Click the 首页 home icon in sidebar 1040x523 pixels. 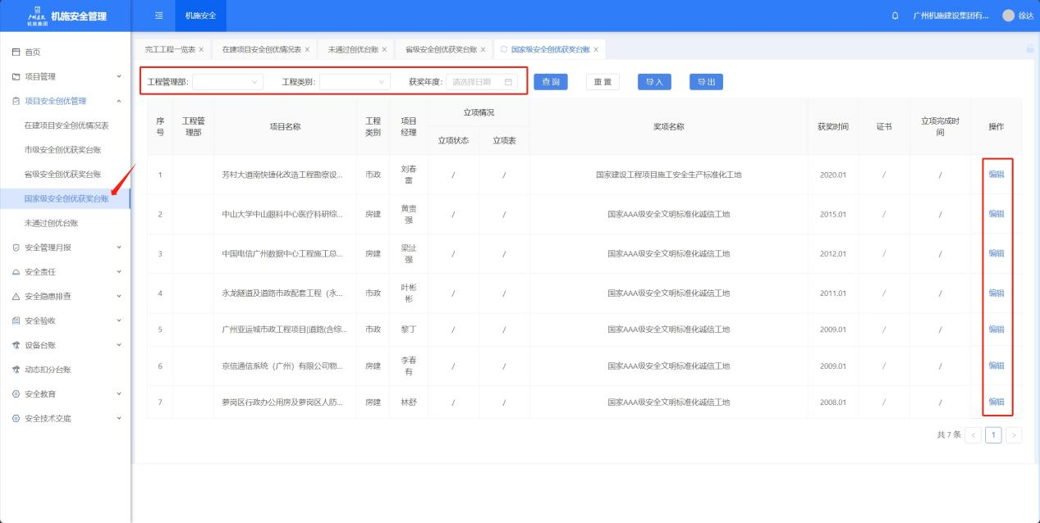pos(16,52)
